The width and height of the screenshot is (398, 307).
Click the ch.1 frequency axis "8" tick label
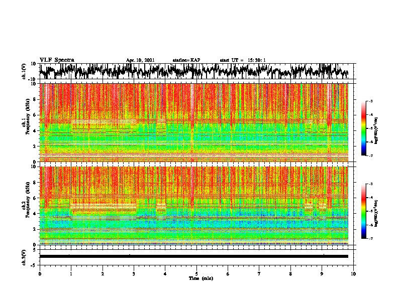coord(35,99)
